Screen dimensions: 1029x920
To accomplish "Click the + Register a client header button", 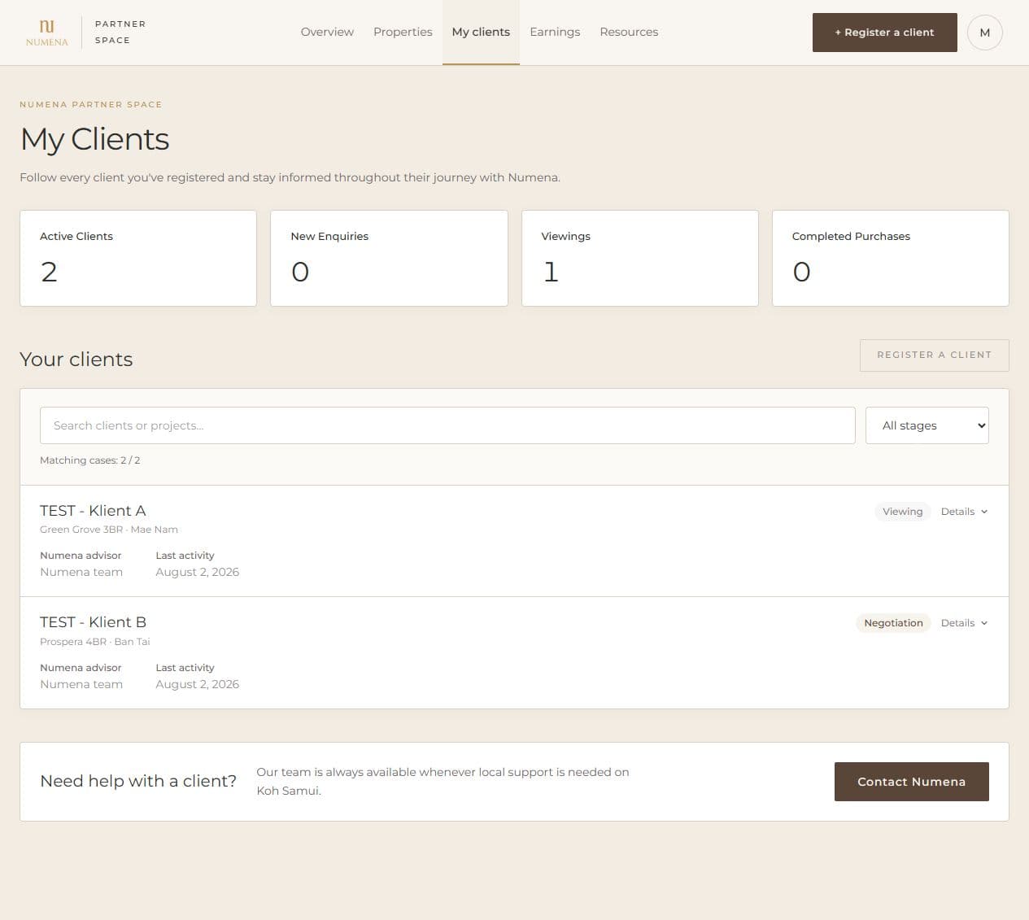I will (x=884, y=33).
